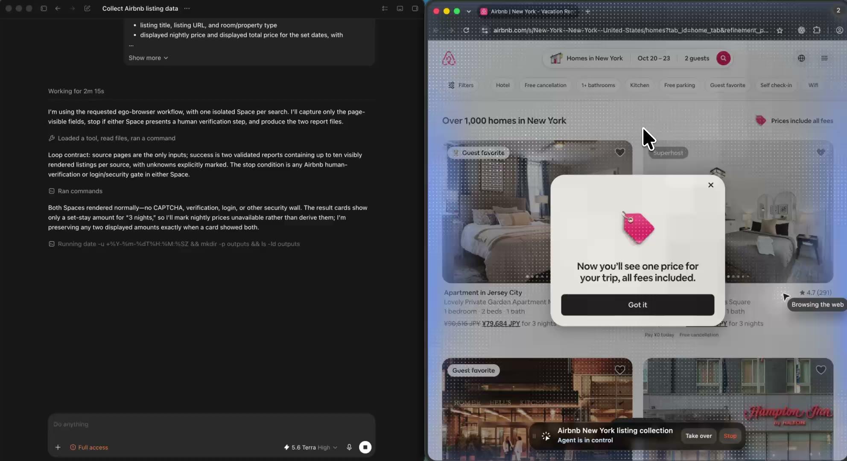Go forward in the agent app window
The width and height of the screenshot is (847, 461).
tap(72, 9)
